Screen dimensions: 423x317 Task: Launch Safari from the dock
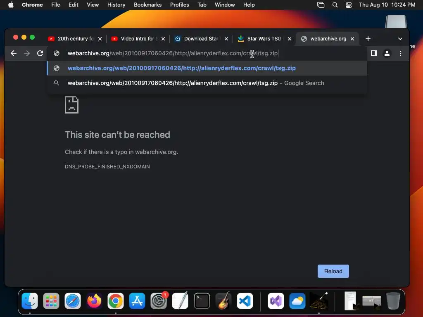click(x=73, y=301)
